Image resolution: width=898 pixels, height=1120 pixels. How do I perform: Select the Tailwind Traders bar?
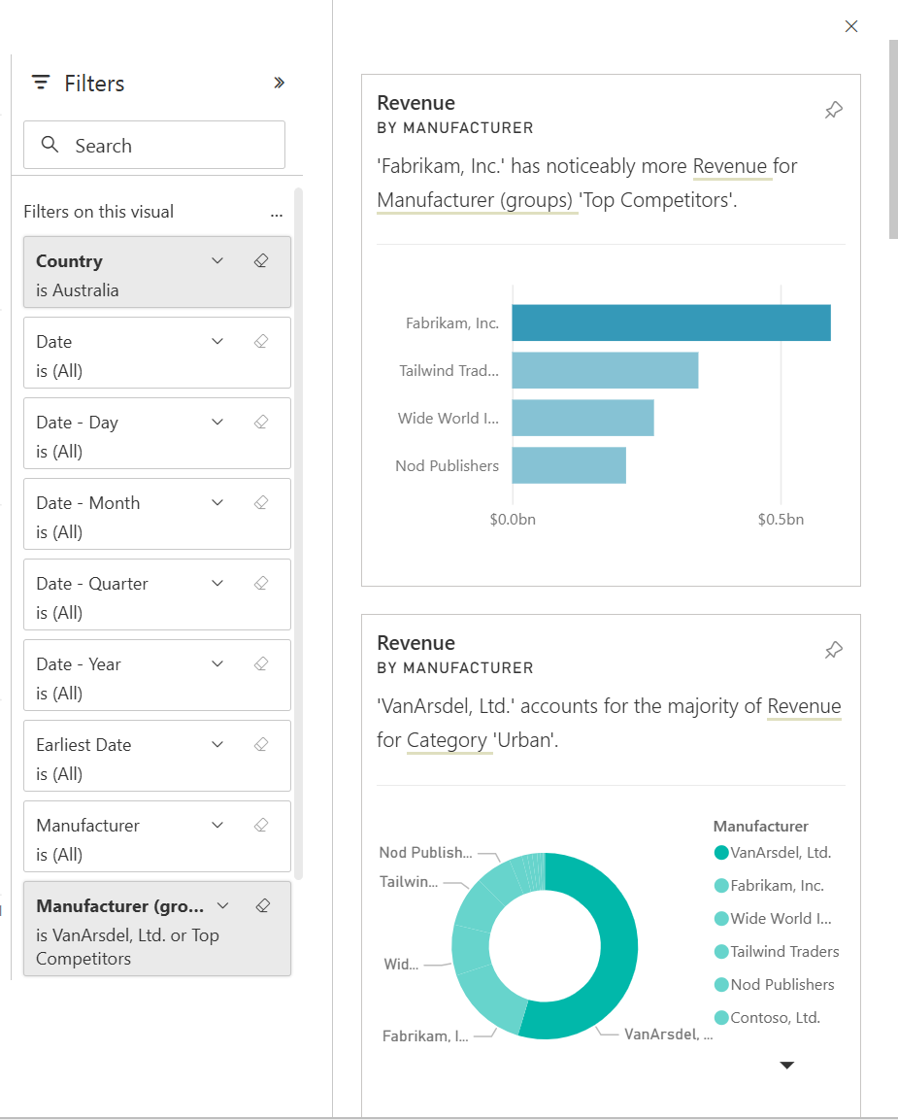(606, 371)
